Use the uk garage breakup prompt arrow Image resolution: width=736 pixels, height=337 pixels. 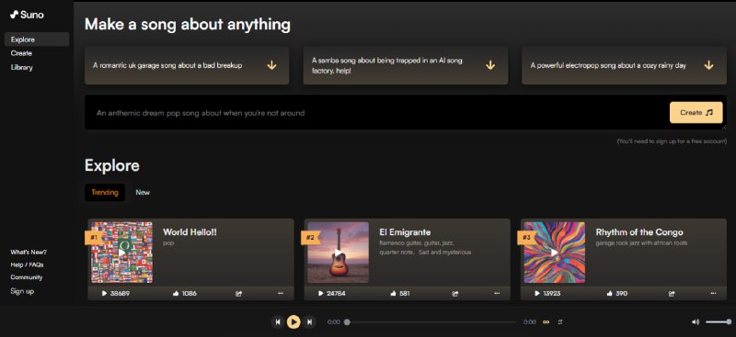pyautogui.click(x=271, y=65)
